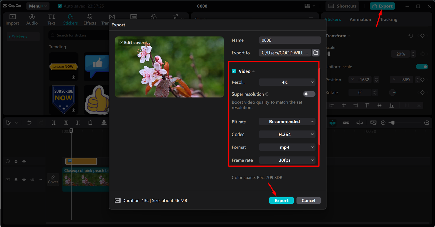The image size is (435, 227).
Task: Open the Codec H.264 dropdown
Action: (287, 134)
